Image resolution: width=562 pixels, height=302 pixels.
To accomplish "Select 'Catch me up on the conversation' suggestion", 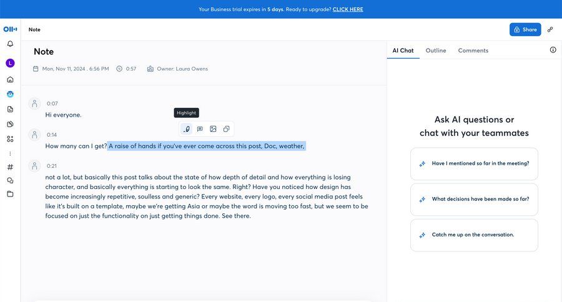I will (474, 235).
